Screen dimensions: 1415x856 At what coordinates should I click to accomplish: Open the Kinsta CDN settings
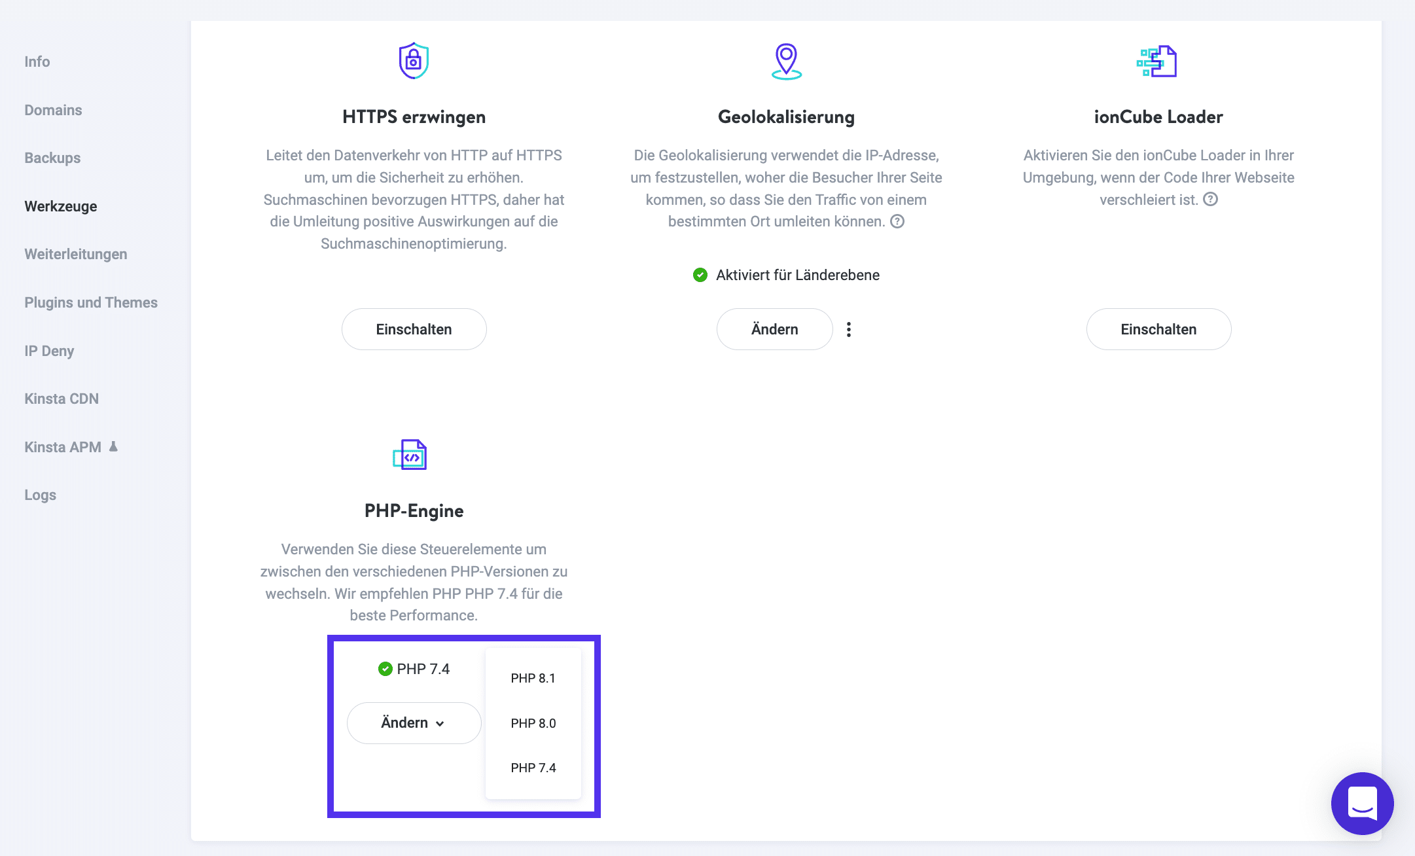[62, 398]
